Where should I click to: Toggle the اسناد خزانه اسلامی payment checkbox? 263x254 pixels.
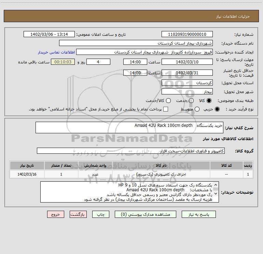point(166,109)
